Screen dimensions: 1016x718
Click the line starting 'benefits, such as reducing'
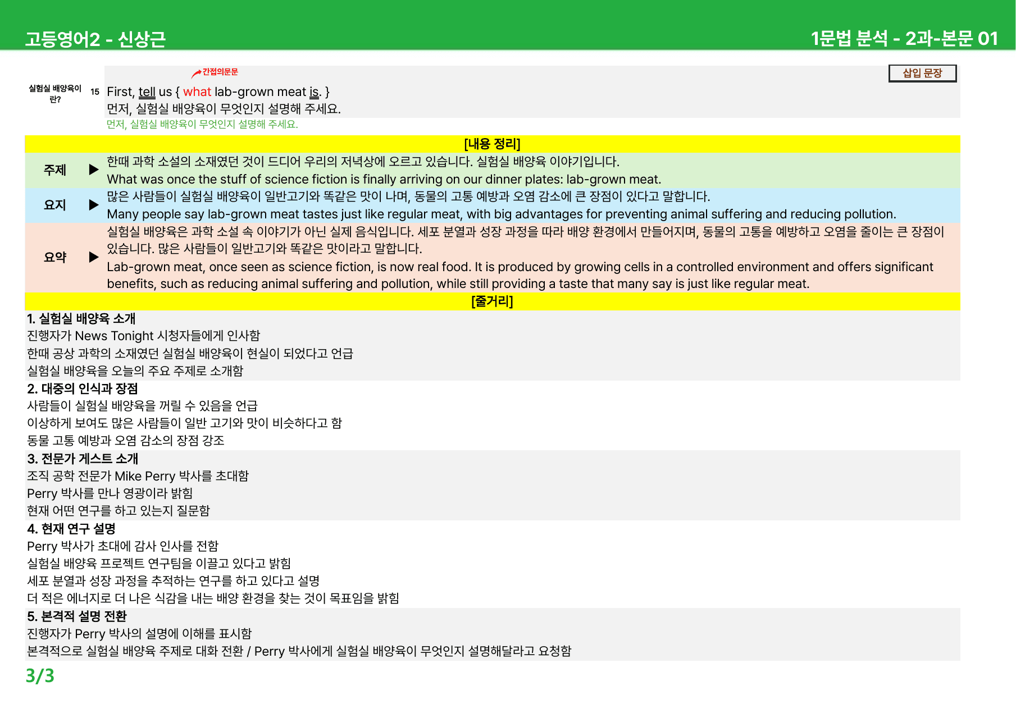(x=458, y=283)
